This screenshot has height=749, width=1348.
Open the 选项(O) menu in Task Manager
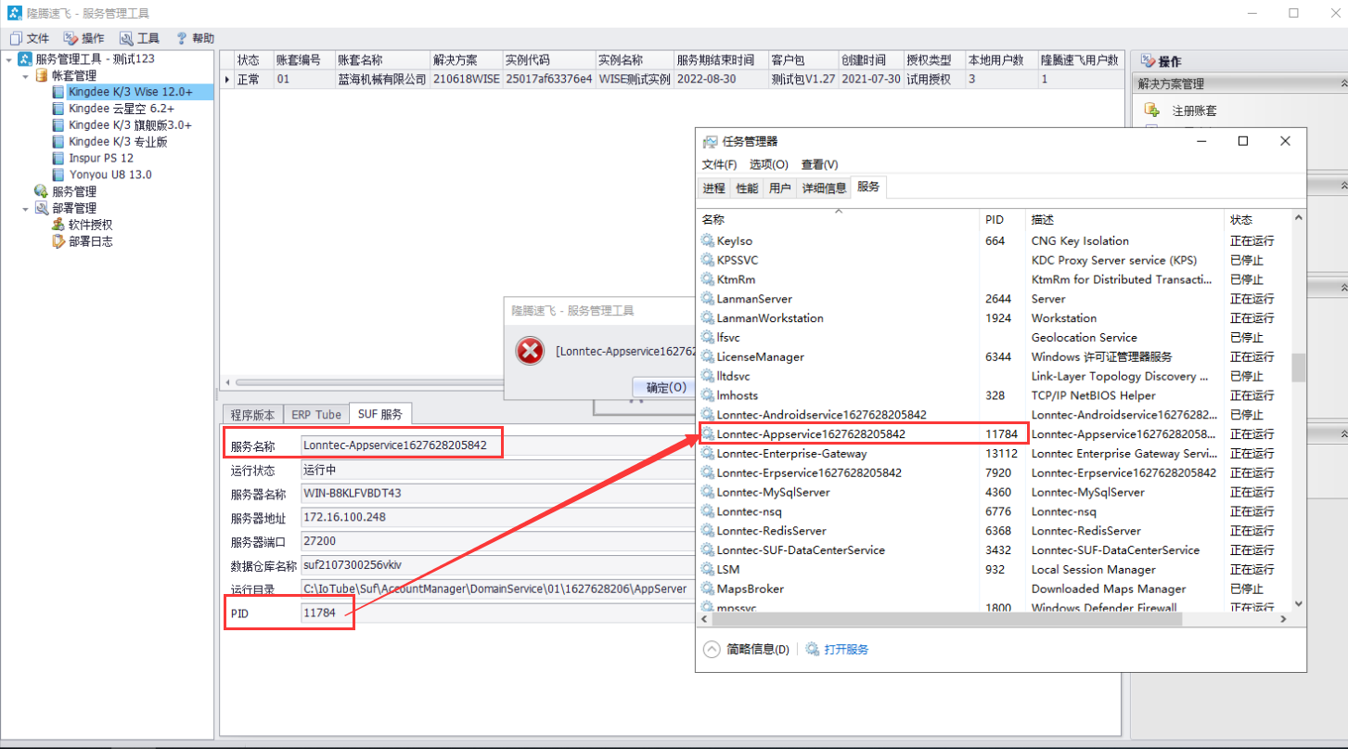[768, 164]
